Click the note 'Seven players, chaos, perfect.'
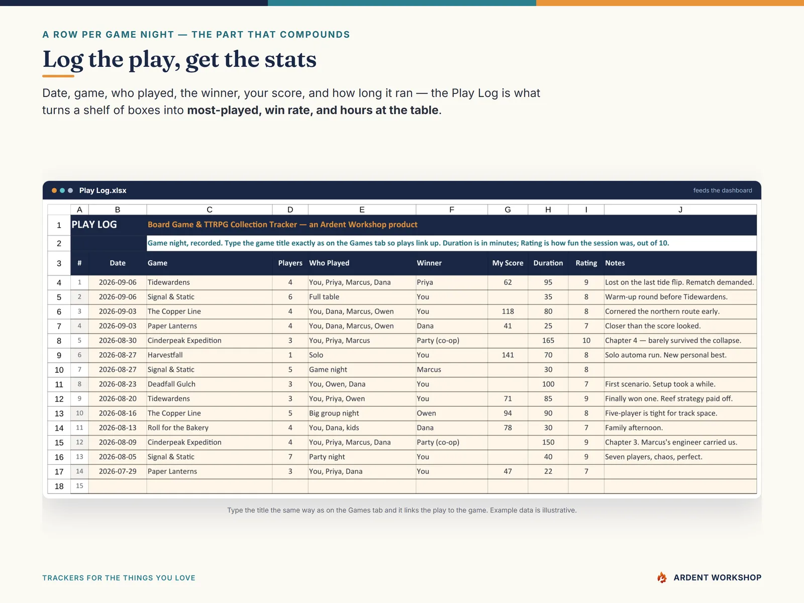 [680, 457]
